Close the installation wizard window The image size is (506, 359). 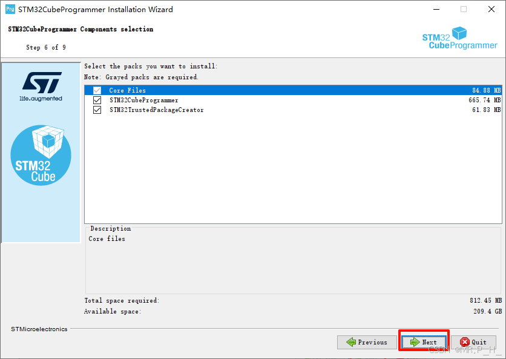[x=491, y=9]
